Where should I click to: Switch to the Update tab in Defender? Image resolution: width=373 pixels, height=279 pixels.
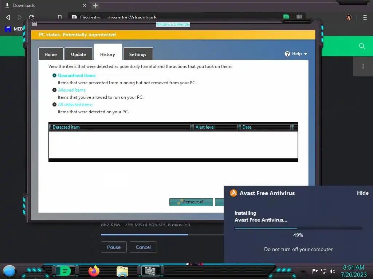(79, 54)
